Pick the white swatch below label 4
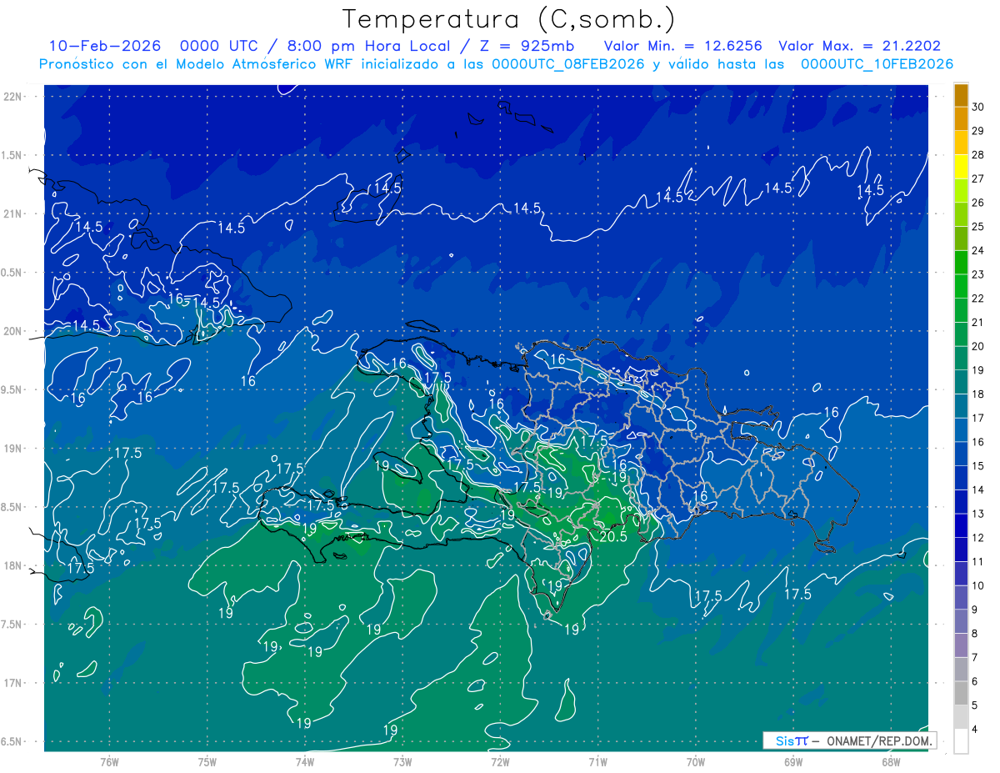 961,741
